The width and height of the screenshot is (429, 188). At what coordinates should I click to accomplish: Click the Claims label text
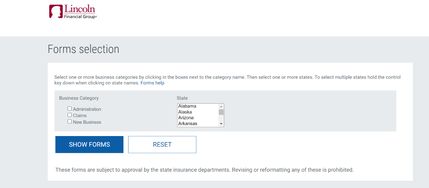(x=80, y=116)
